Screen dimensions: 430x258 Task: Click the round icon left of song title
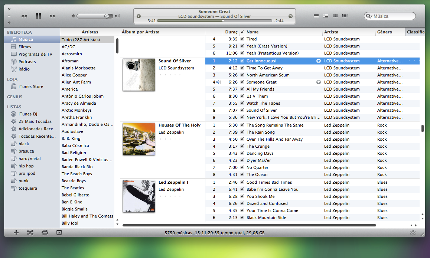point(139,16)
